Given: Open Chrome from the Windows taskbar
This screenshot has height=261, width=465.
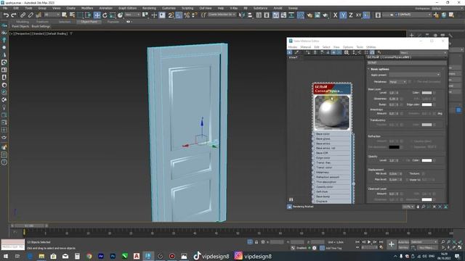Looking at the screenshot, I should point(89,256).
